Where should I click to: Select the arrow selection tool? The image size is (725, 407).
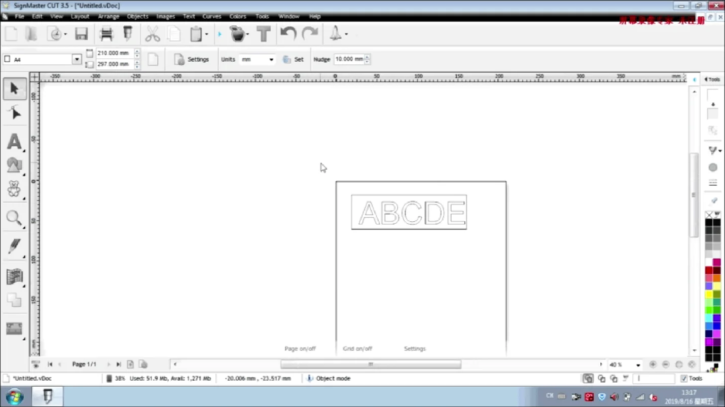pyautogui.click(x=14, y=88)
